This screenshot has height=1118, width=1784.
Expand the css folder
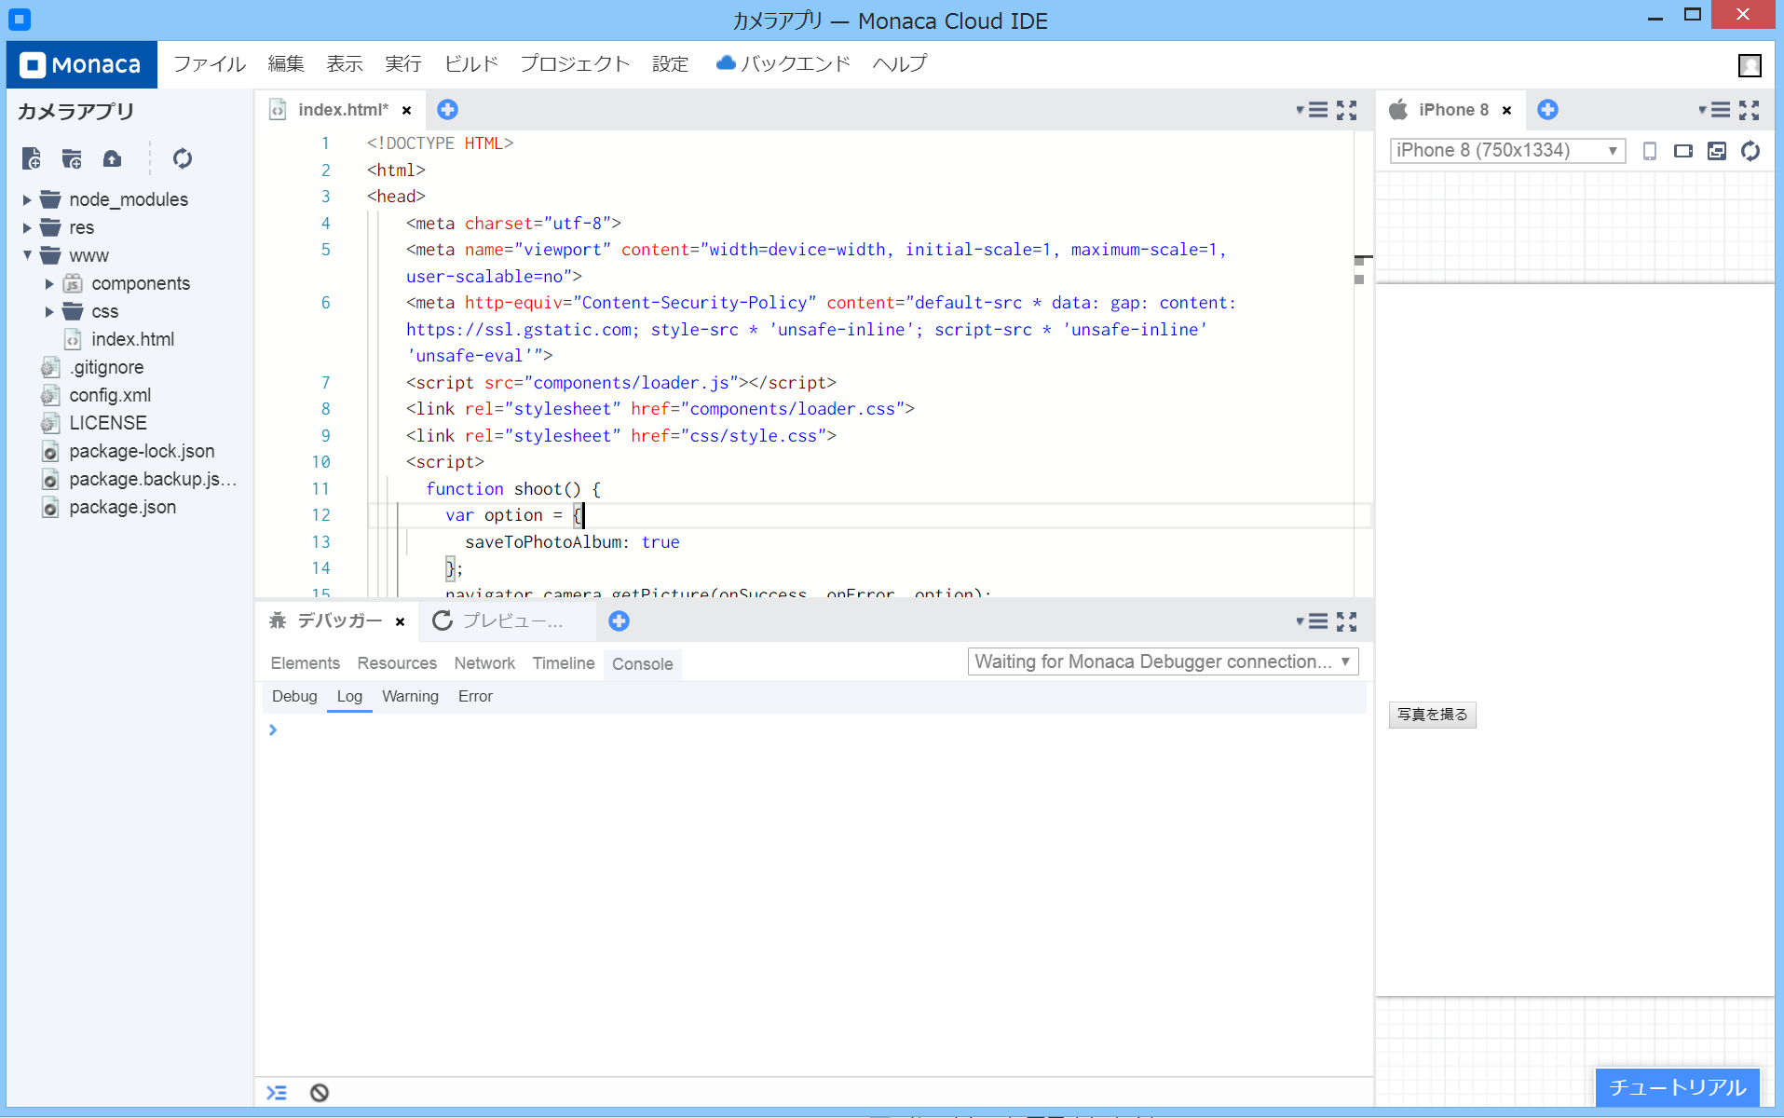pyautogui.click(x=49, y=311)
